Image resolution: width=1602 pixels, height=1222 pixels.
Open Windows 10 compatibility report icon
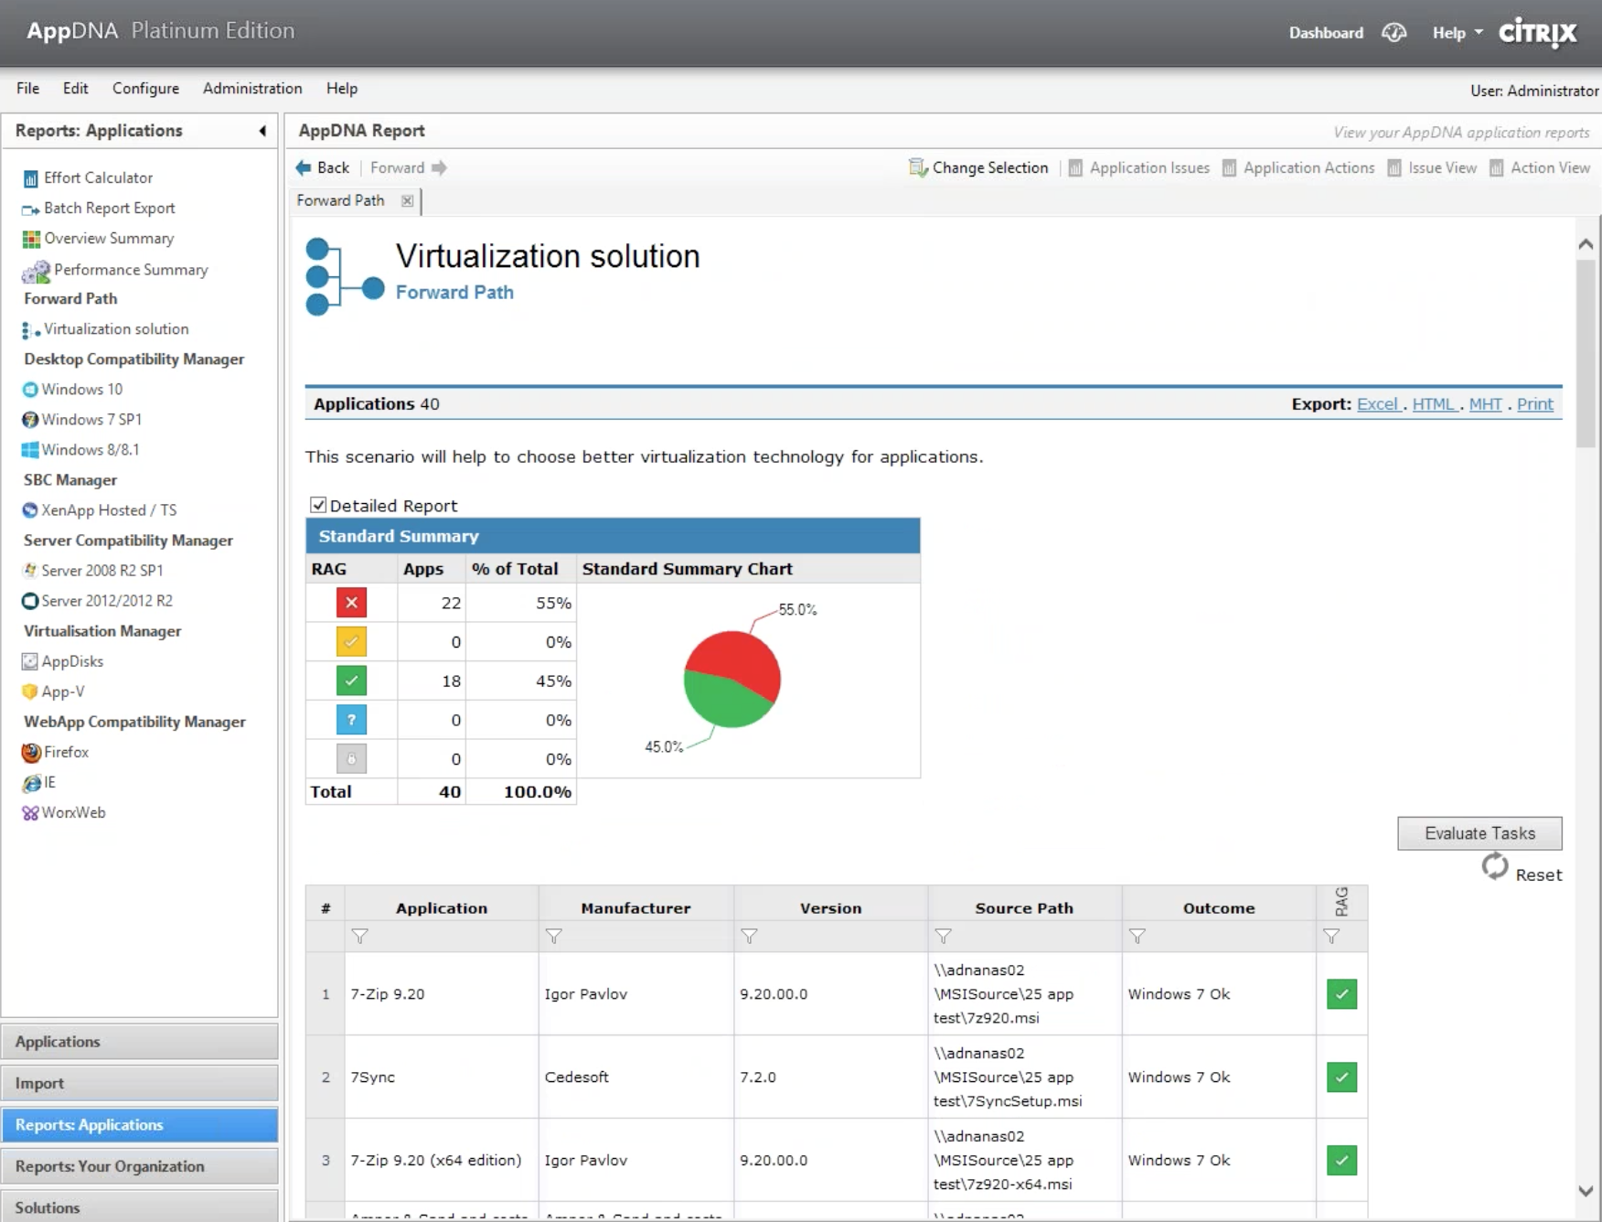[x=30, y=390]
